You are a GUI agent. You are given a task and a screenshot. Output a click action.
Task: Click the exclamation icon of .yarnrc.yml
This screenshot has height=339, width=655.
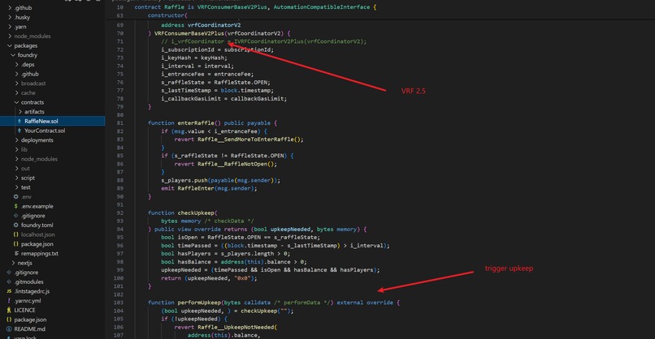point(9,301)
